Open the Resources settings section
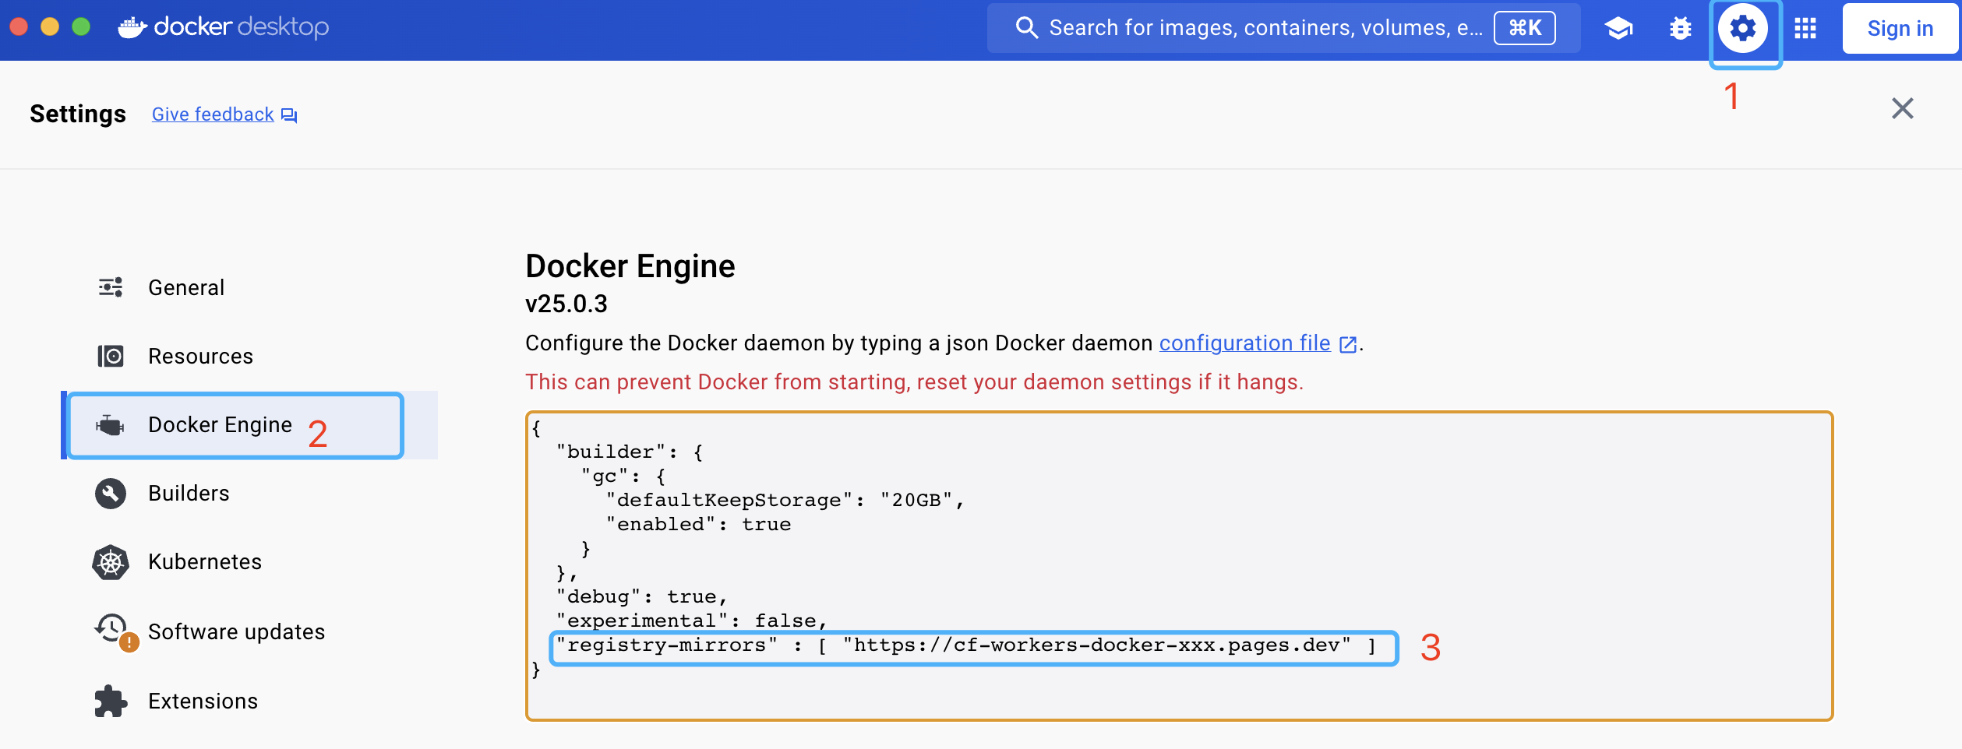This screenshot has height=749, width=1962. [249, 357]
